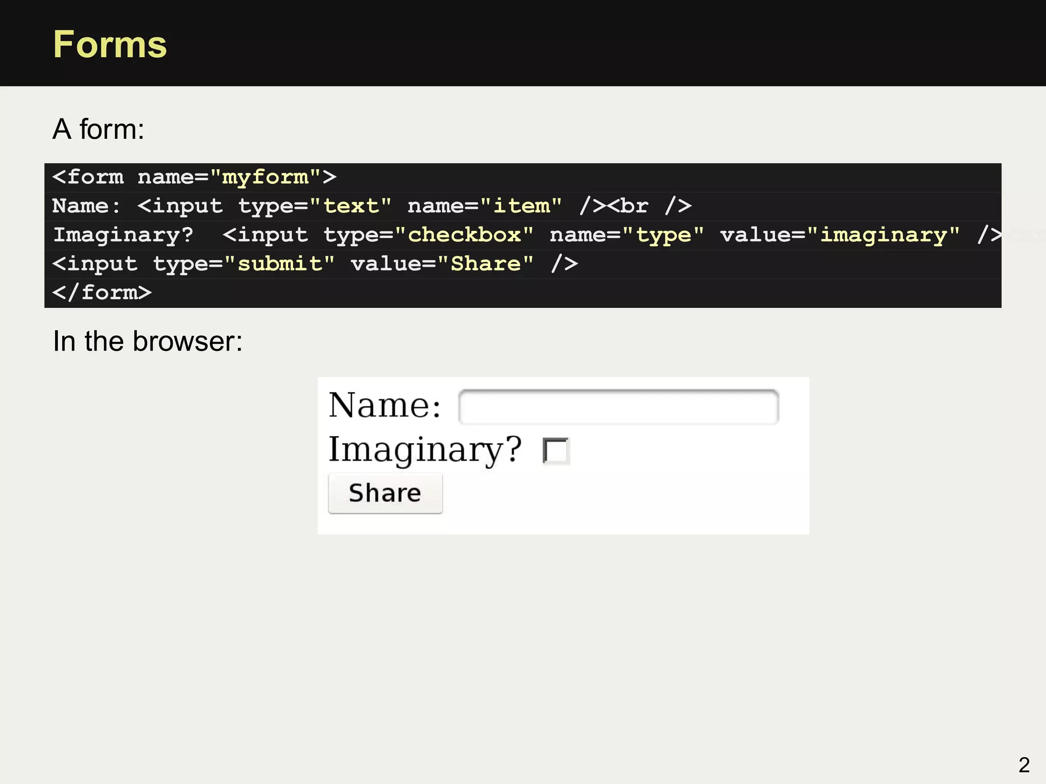Click the submit input code line

click(x=315, y=264)
